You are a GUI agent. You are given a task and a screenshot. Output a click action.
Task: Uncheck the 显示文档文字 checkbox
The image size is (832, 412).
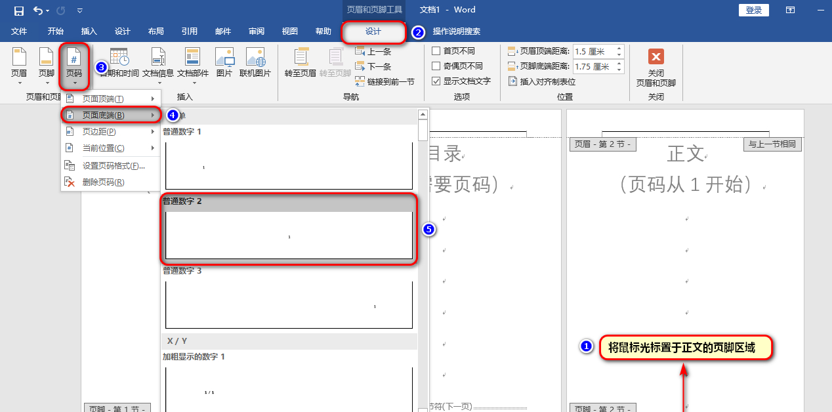(x=436, y=81)
